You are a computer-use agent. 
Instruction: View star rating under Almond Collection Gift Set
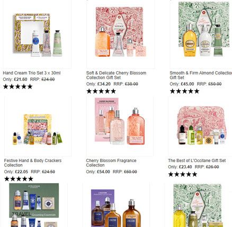click(184, 91)
